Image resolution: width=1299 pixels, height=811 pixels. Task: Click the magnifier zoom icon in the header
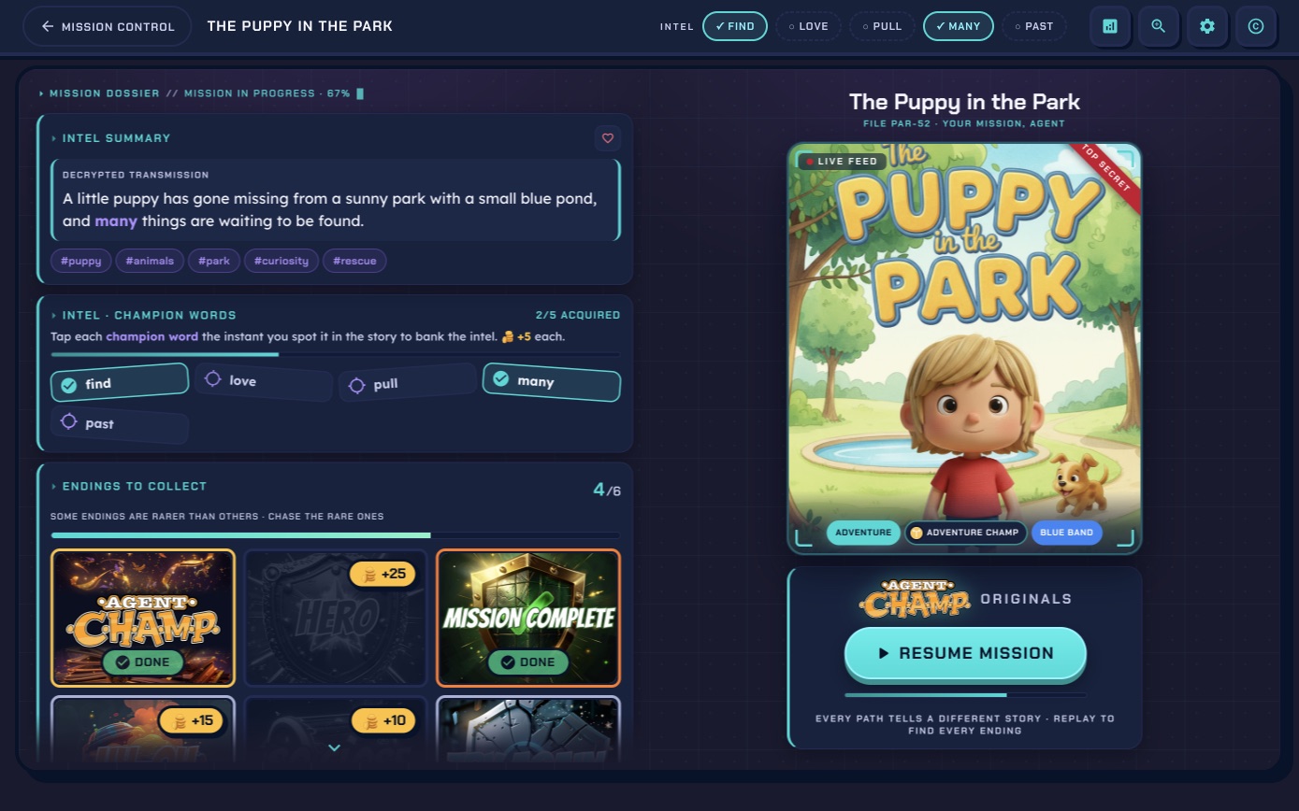click(x=1159, y=26)
